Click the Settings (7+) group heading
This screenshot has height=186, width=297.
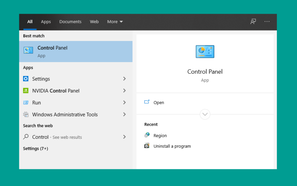coord(36,148)
